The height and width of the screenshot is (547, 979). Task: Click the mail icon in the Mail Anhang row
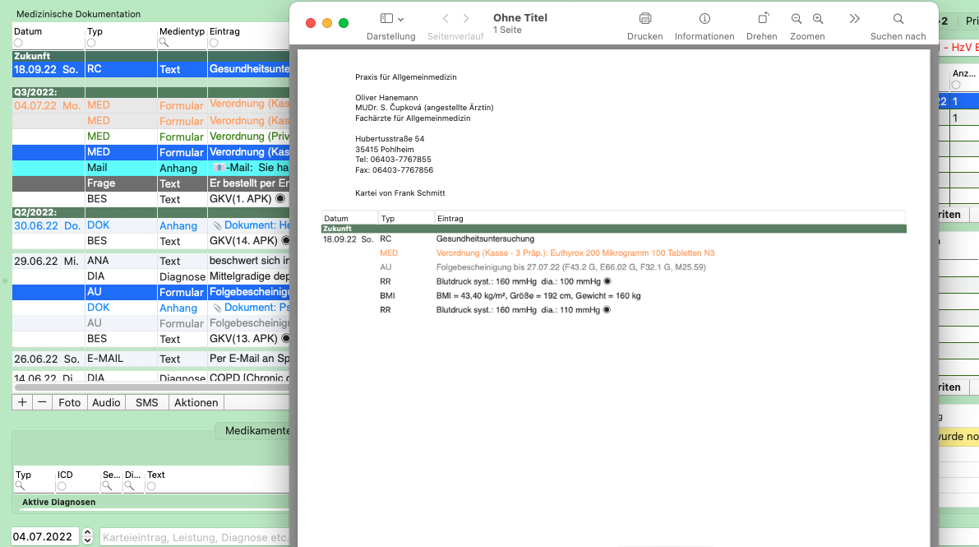pyautogui.click(x=219, y=168)
